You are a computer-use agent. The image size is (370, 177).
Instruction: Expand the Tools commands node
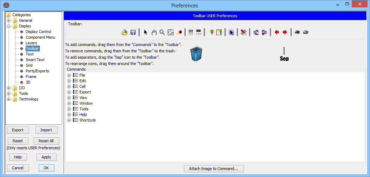69,109
